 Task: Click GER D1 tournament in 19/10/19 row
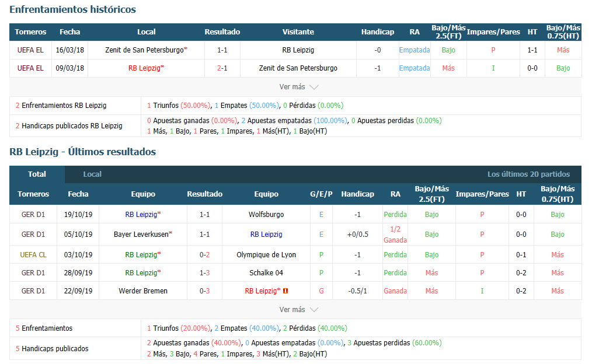click(33, 215)
